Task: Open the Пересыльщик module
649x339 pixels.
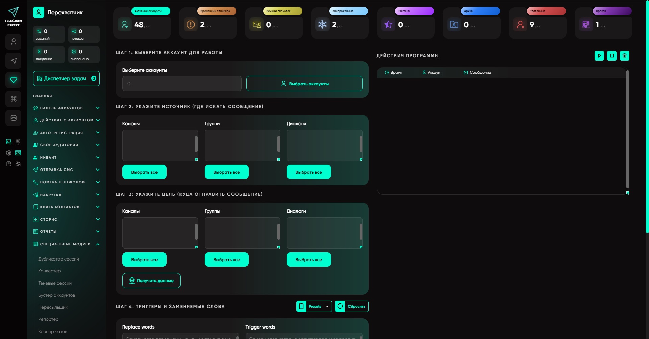Action: [x=53, y=307]
